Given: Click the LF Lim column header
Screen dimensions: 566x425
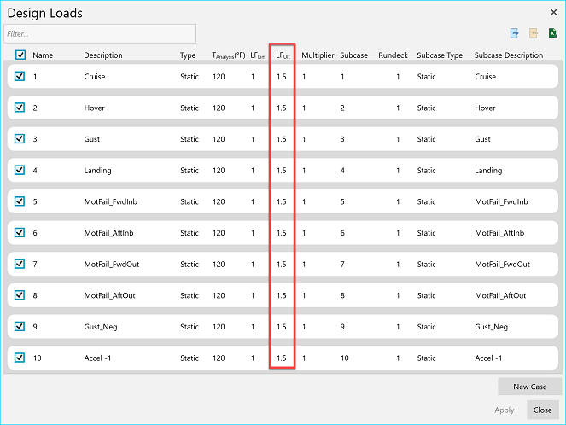Looking at the screenshot, I should click(258, 55).
